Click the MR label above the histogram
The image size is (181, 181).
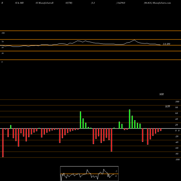tap(161, 94)
